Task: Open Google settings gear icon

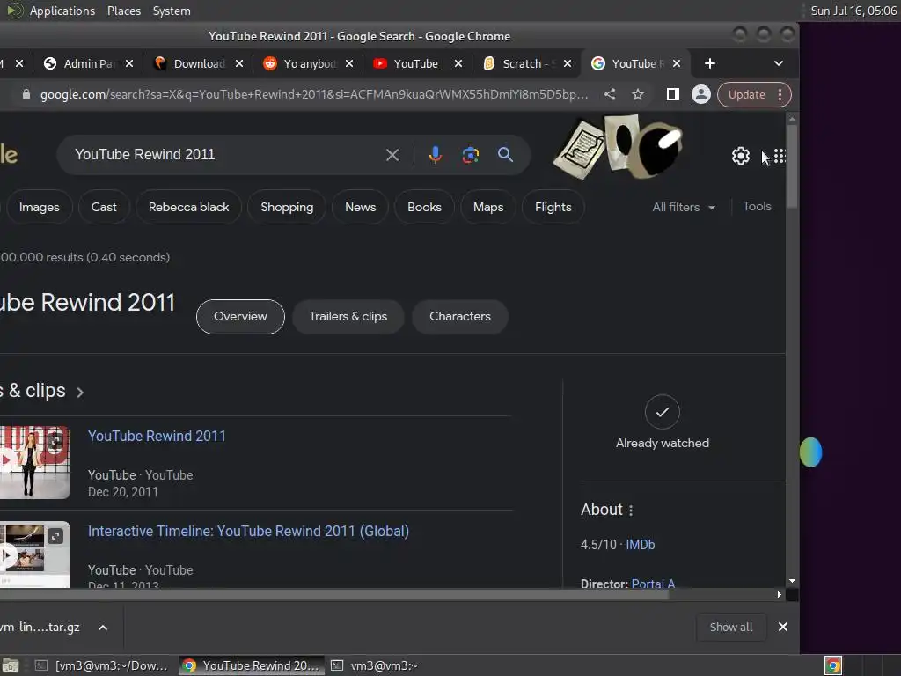Action: (741, 156)
